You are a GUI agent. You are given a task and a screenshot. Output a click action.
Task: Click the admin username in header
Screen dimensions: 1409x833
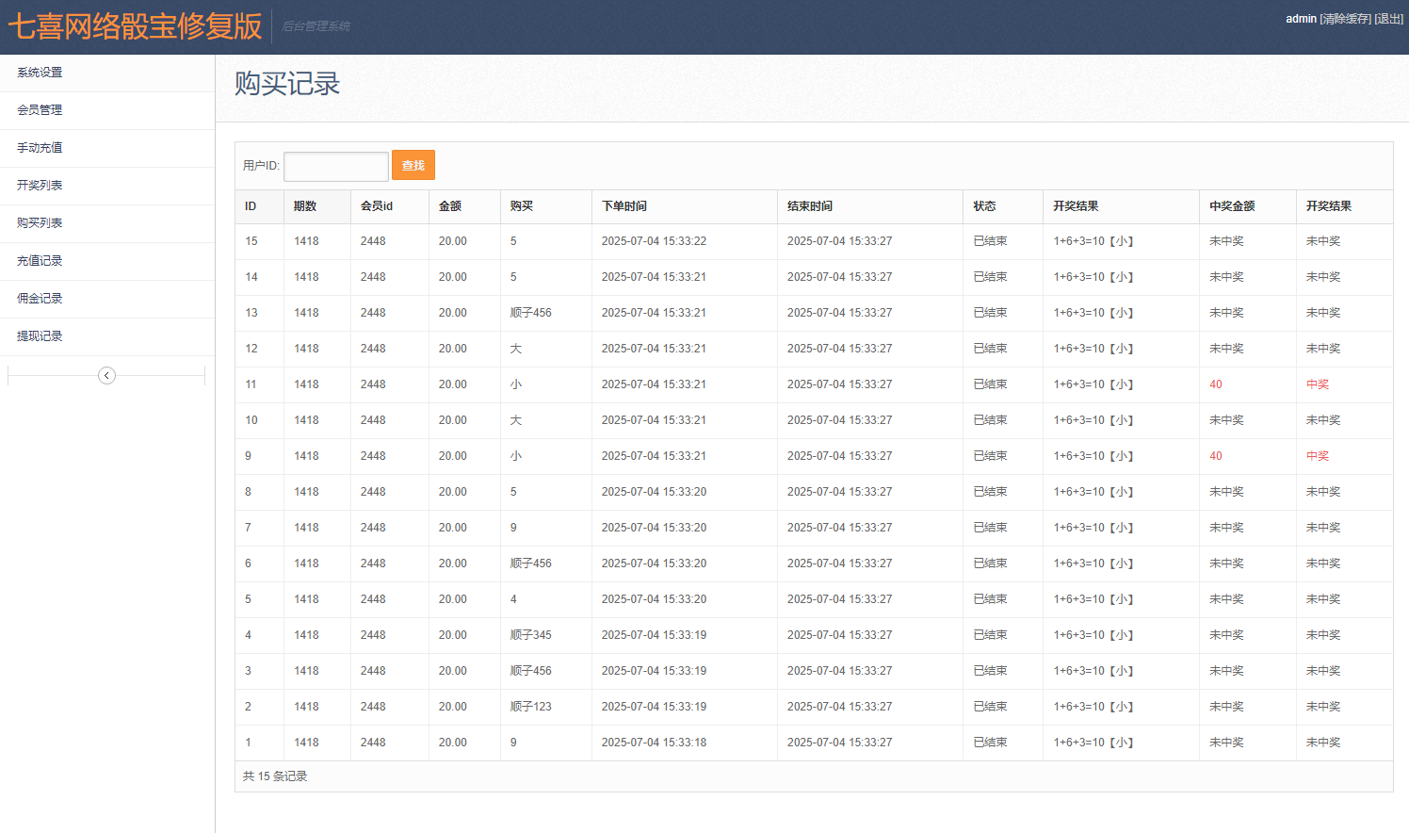point(1301,19)
